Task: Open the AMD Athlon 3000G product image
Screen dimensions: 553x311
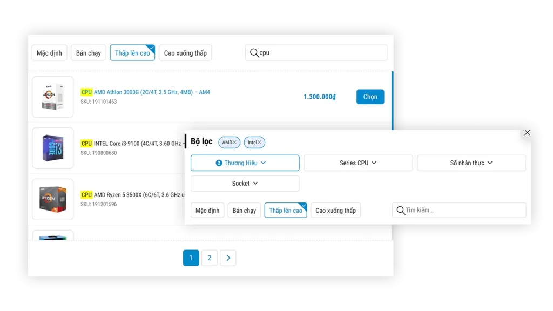Action: pos(53,97)
